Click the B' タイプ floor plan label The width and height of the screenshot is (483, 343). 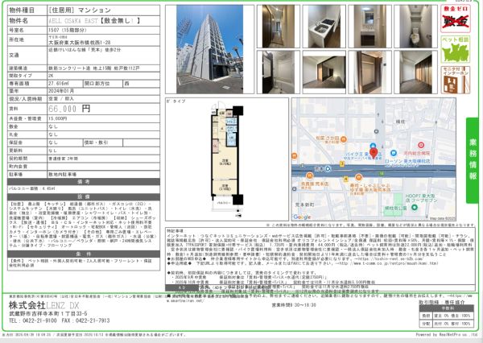click(176, 101)
